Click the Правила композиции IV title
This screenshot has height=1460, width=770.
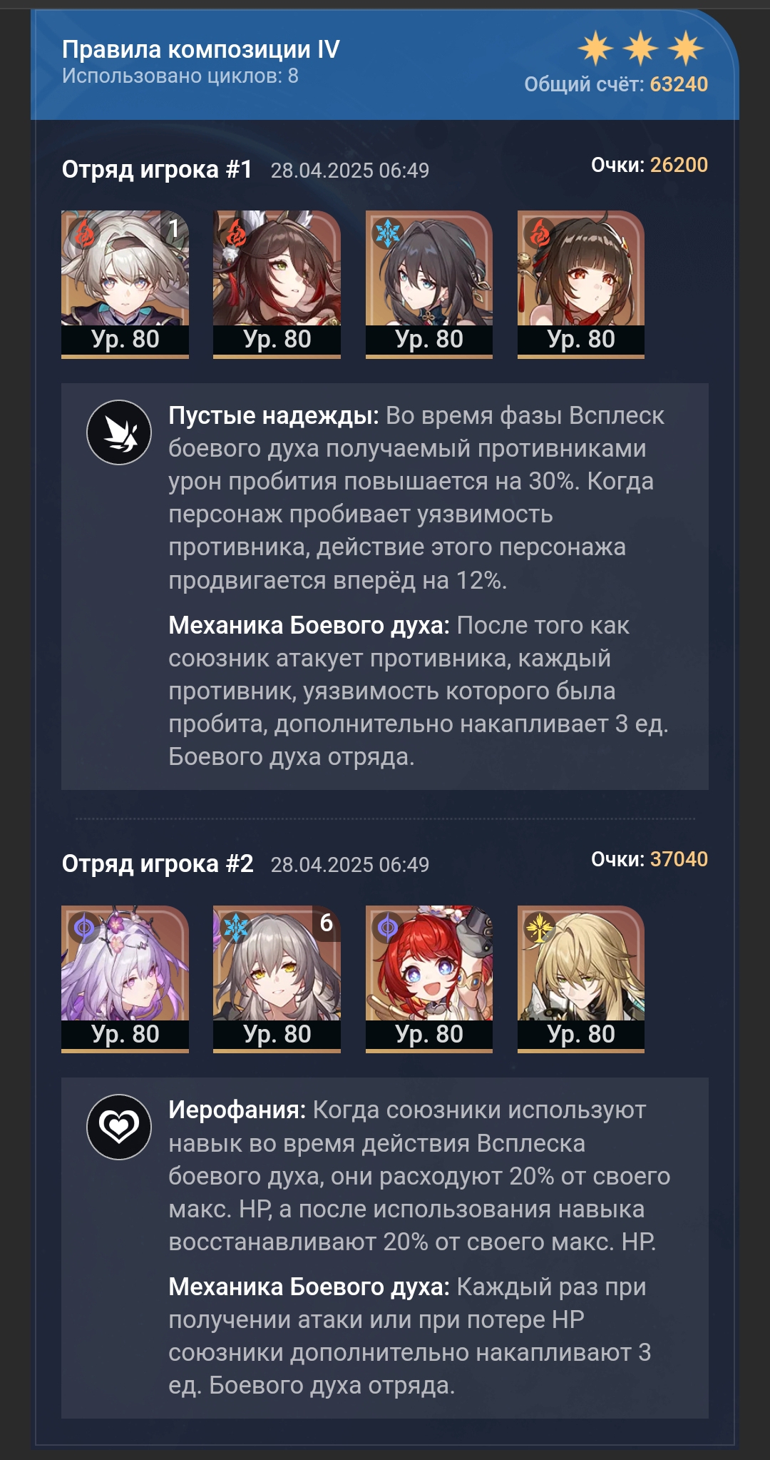pyautogui.click(x=201, y=49)
